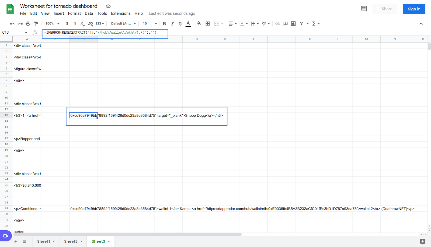Open the Tools menu
This screenshot has width=431, height=247.
[x=102, y=13]
